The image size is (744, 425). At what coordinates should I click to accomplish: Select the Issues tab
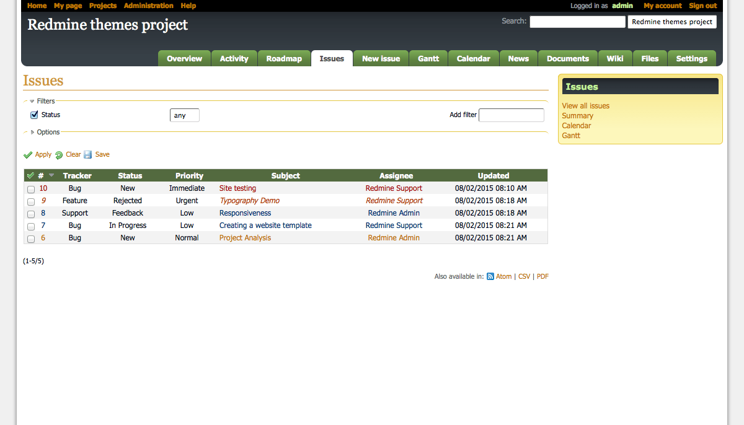332,58
